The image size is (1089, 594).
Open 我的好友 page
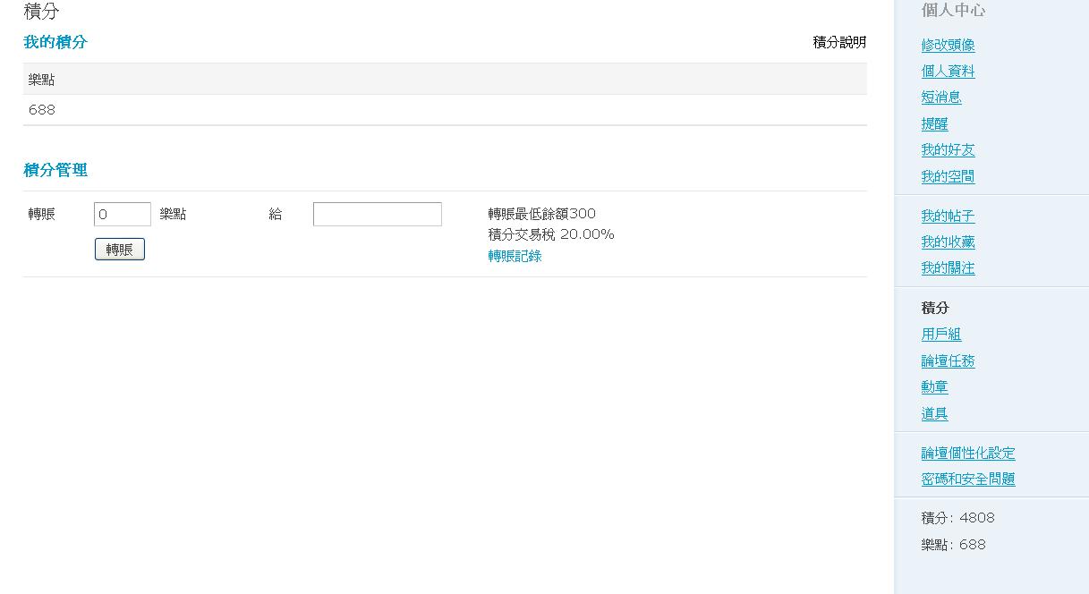[x=949, y=150]
